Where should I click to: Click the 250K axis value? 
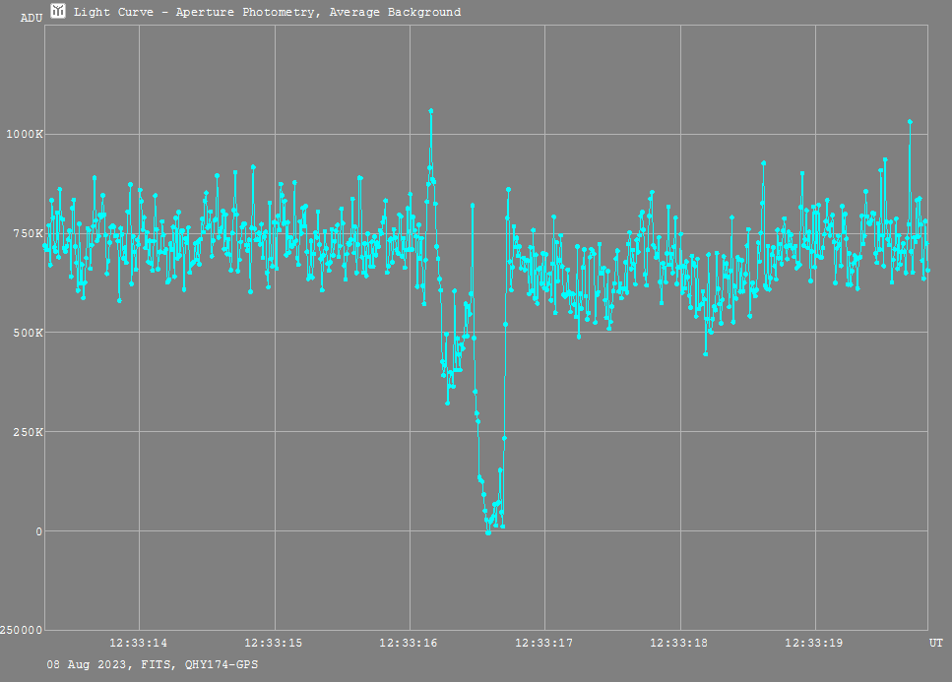28,432
